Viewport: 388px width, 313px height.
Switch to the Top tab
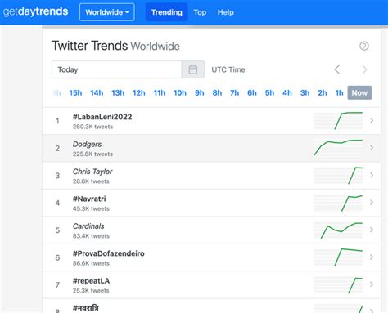point(200,12)
